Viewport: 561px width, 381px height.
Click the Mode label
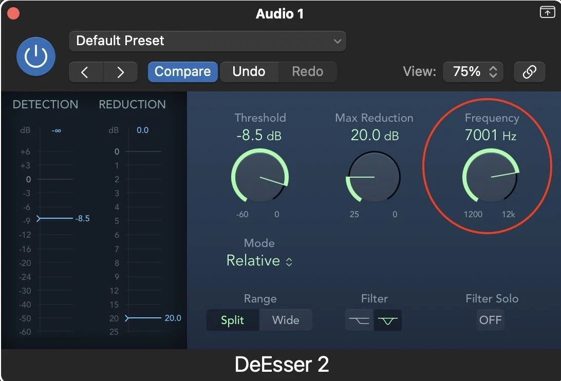(259, 243)
